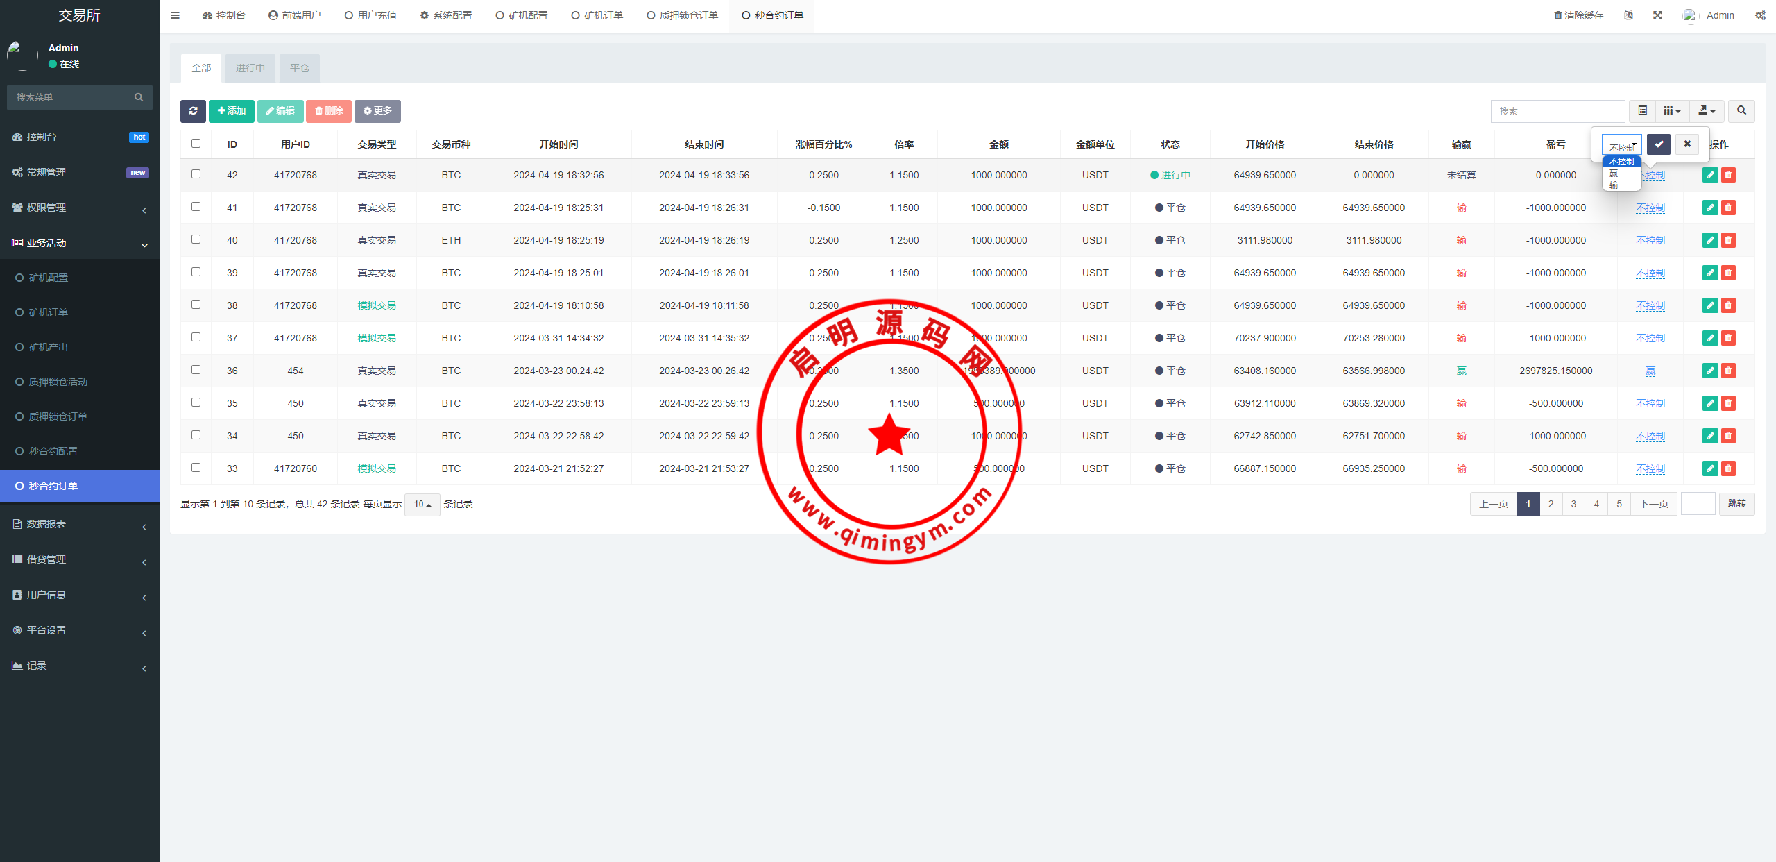Click the search magnifier button beside export

[1741, 111]
